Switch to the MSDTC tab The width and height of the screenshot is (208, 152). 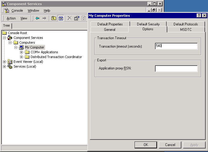186,30
